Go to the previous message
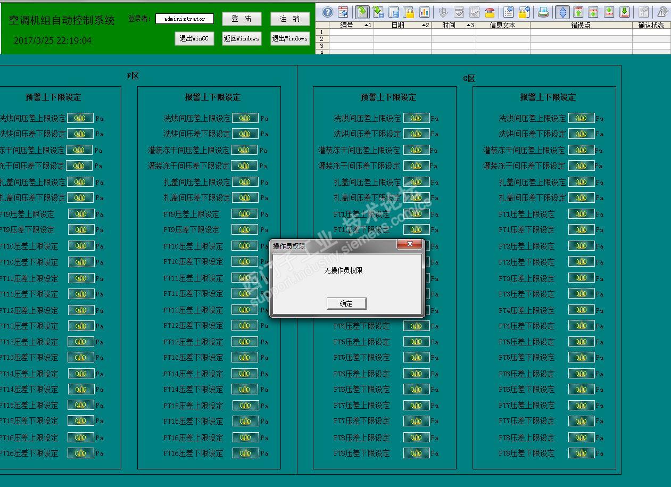The width and height of the screenshot is (671, 487). (x=594, y=12)
